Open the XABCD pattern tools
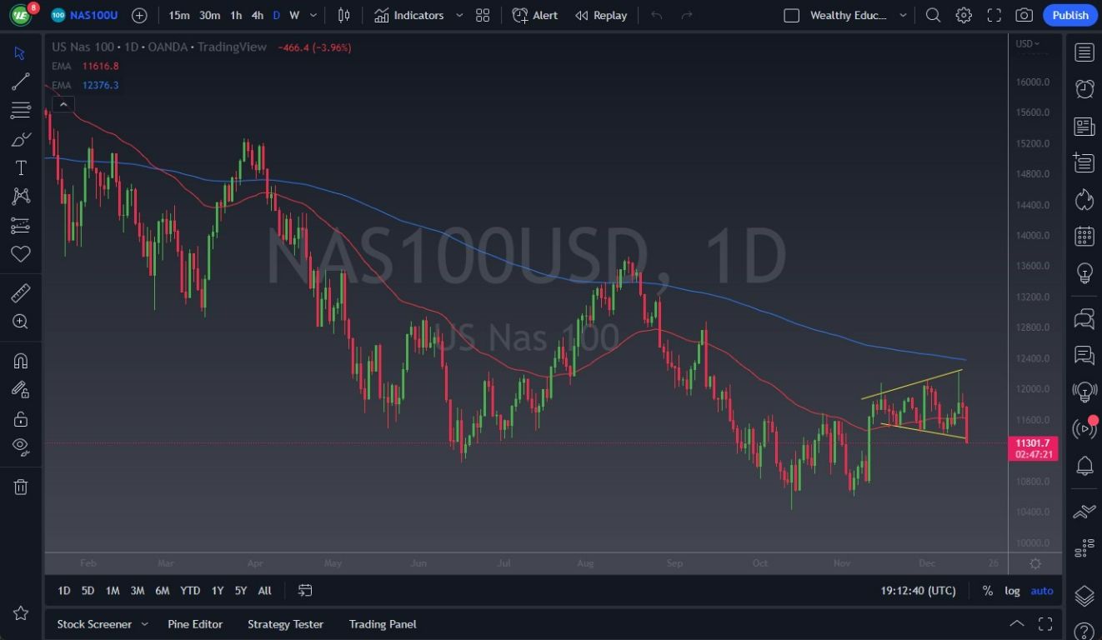The image size is (1102, 640). tap(21, 196)
